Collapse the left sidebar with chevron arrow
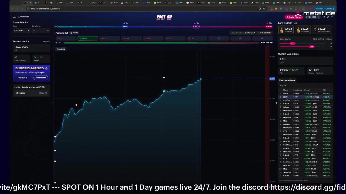Screen dimensions: 346x194 tap(52, 103)
